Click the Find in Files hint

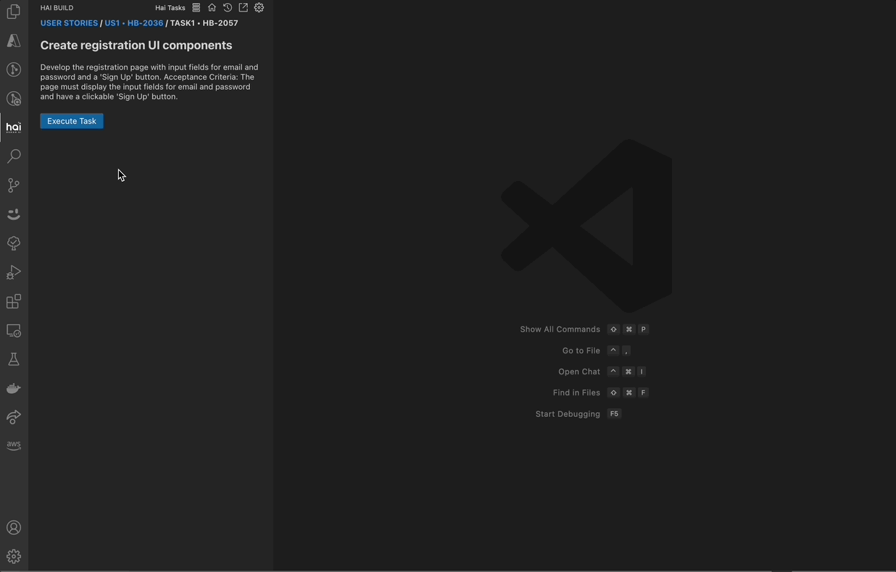[576, 392]
